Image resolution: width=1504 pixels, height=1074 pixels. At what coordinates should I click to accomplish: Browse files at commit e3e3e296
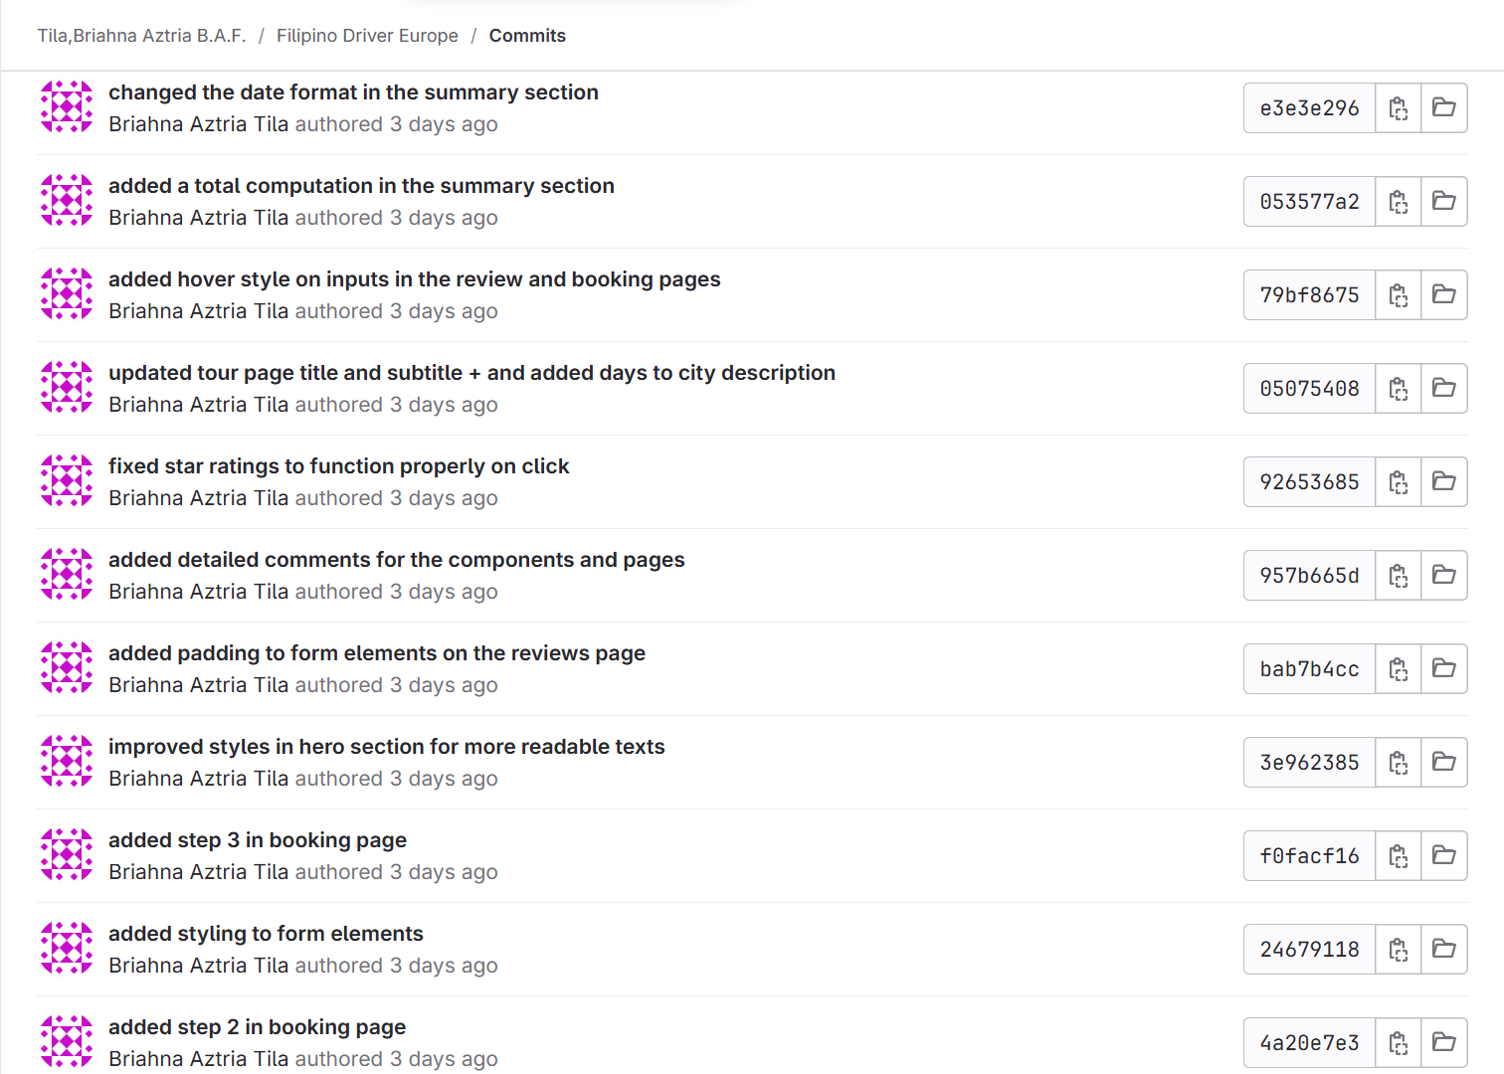[1443, 108]
